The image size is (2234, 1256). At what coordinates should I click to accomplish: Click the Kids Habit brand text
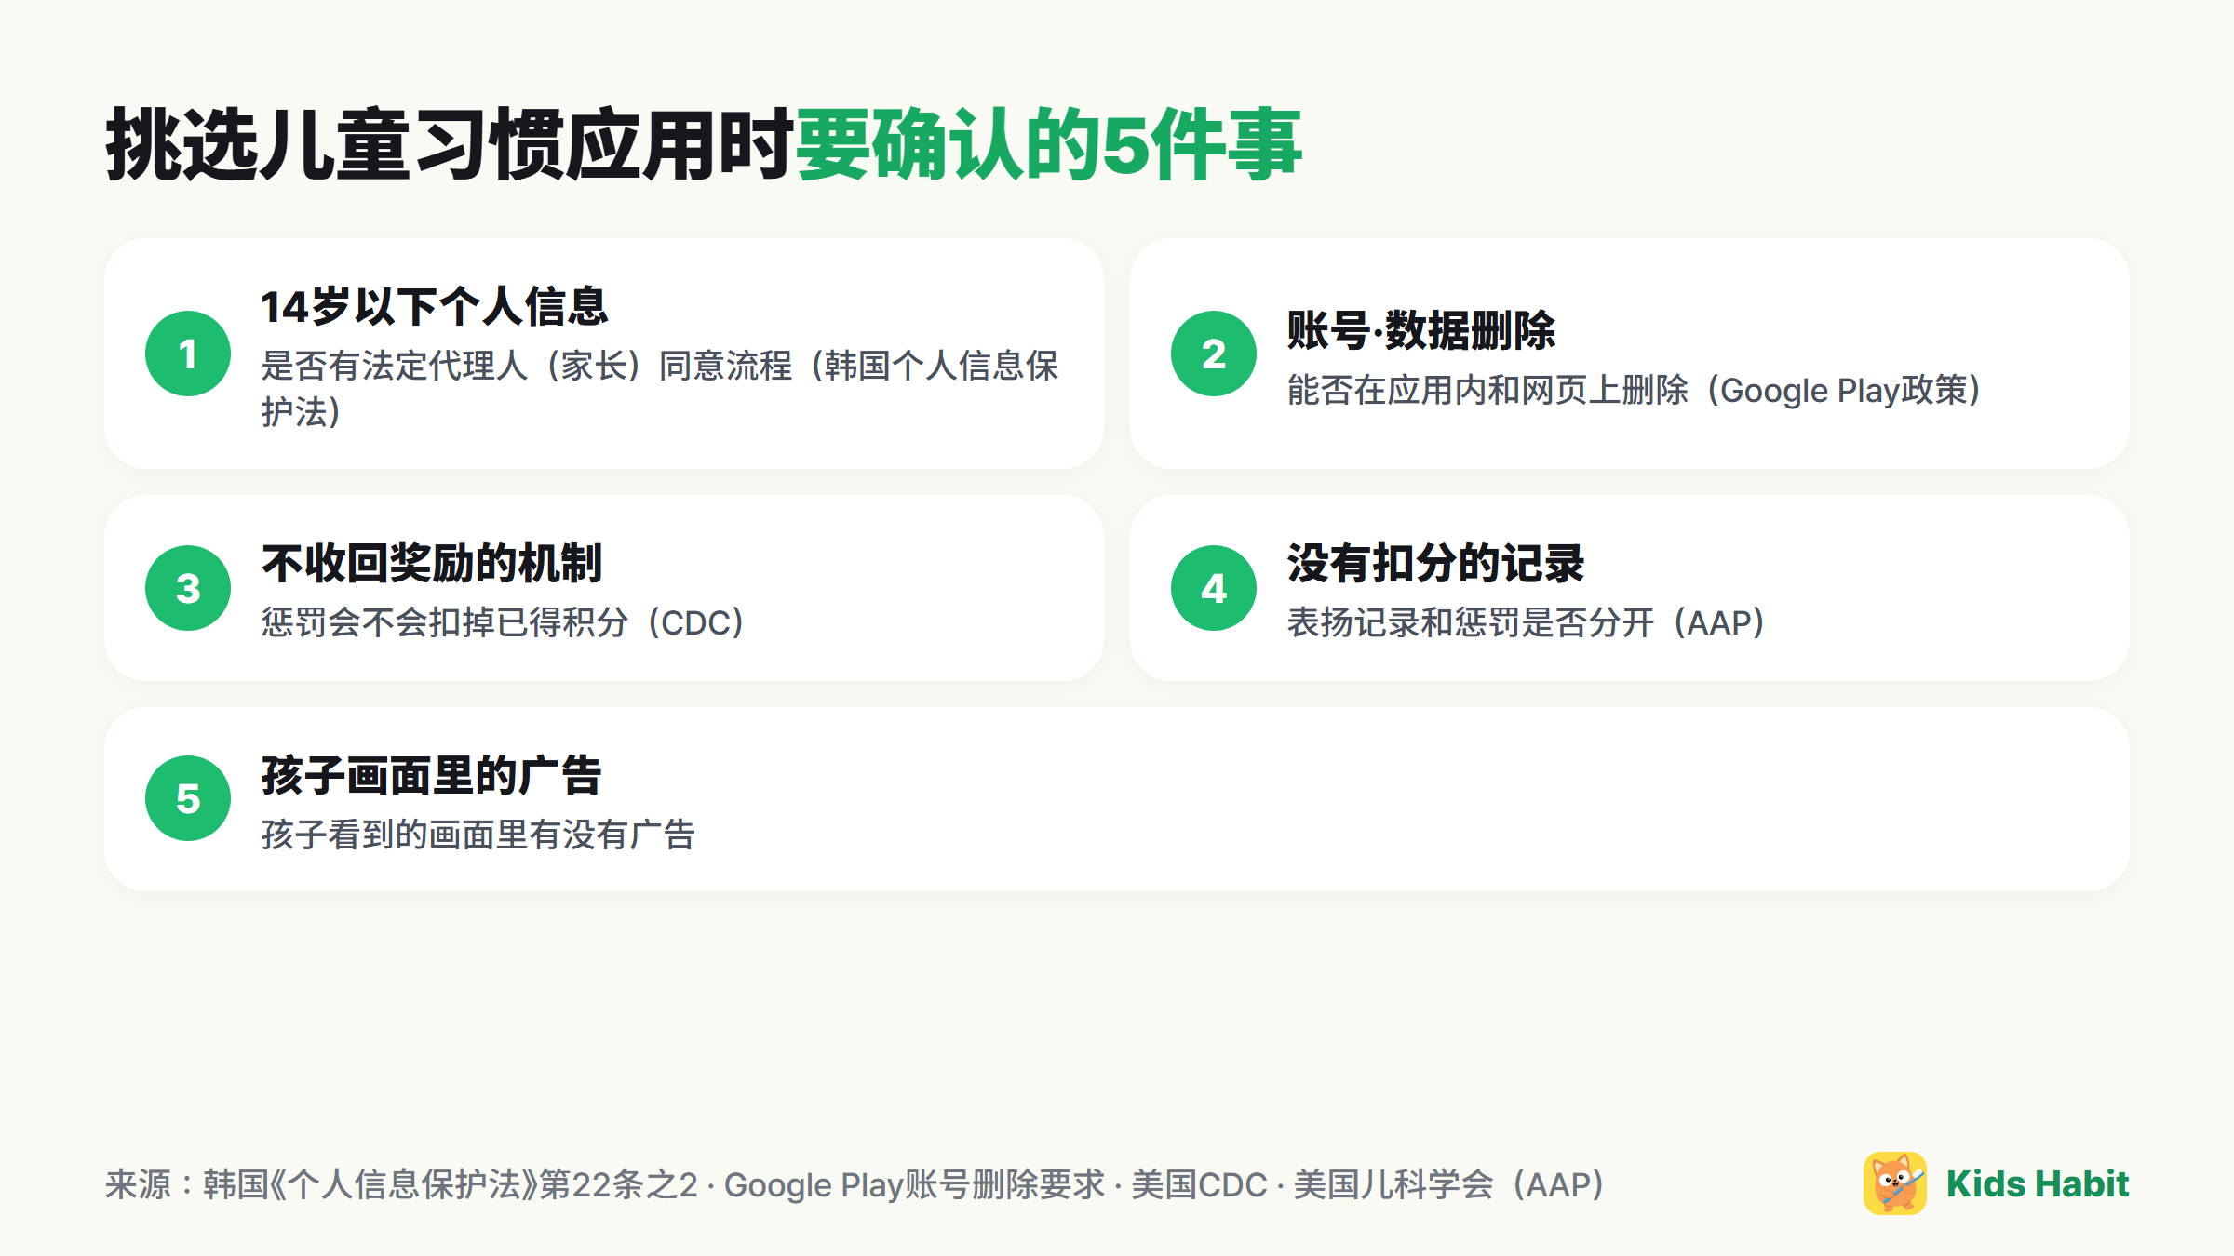point(2038,1183)
